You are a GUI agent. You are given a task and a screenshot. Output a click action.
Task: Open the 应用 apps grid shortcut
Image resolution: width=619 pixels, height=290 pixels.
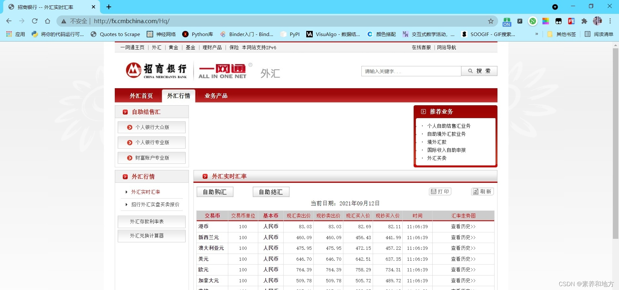click(x=15, y=34)
